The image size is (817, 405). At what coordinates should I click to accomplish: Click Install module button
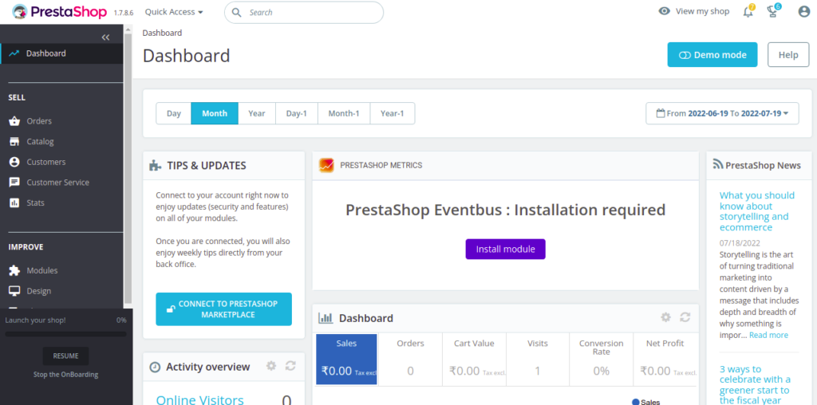505,249
